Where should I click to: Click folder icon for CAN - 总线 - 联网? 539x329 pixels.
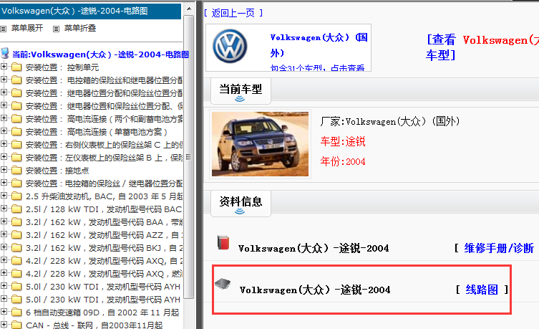(16, 325)
